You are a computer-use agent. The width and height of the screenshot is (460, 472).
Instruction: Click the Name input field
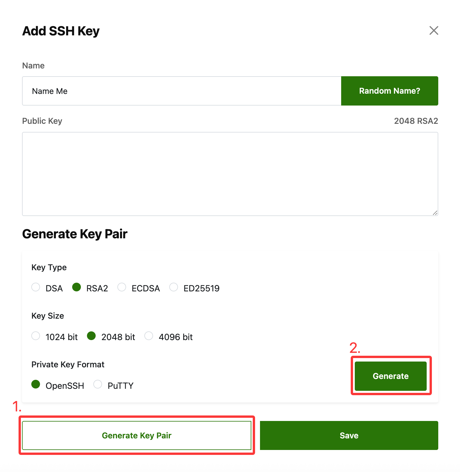[x=181, y=91]
